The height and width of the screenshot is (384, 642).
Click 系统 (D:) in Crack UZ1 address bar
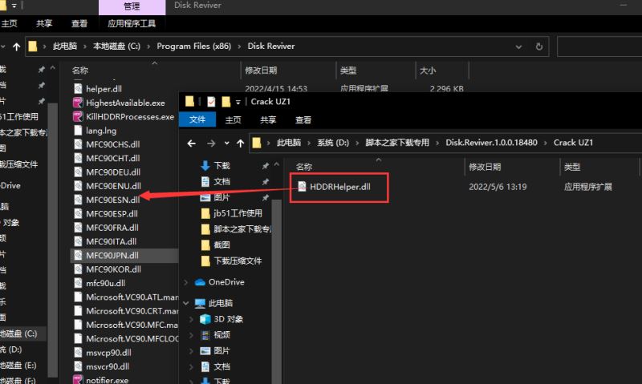(333, 143)
